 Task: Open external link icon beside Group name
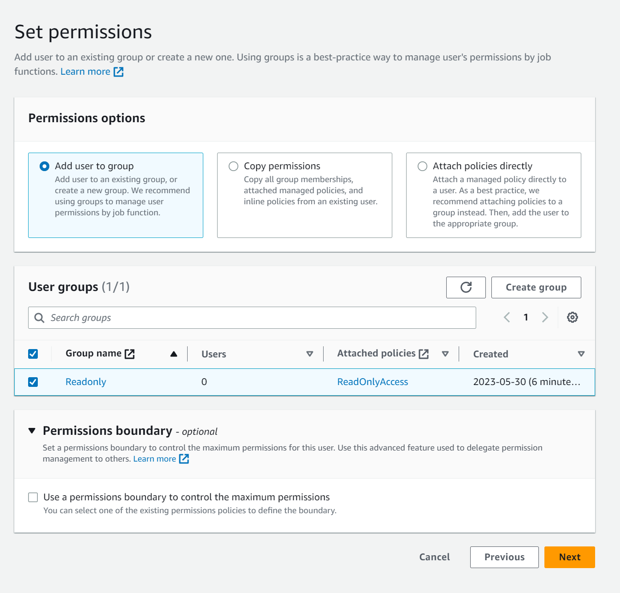(x=130, y=354)
